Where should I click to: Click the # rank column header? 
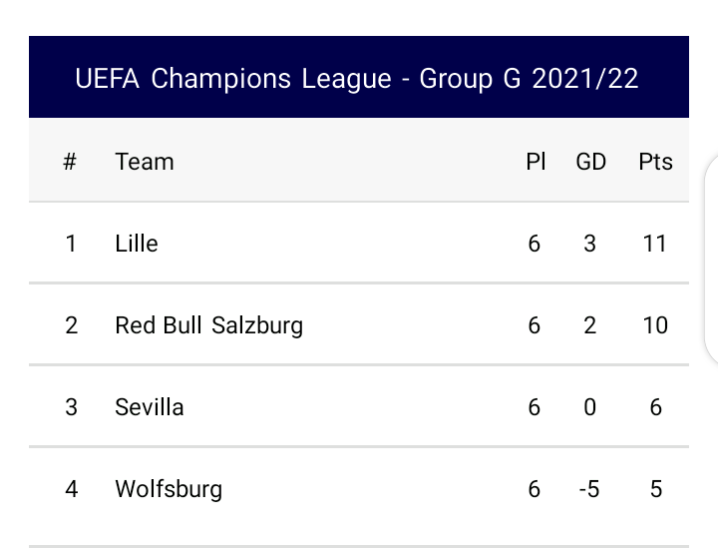coord(70,162)
